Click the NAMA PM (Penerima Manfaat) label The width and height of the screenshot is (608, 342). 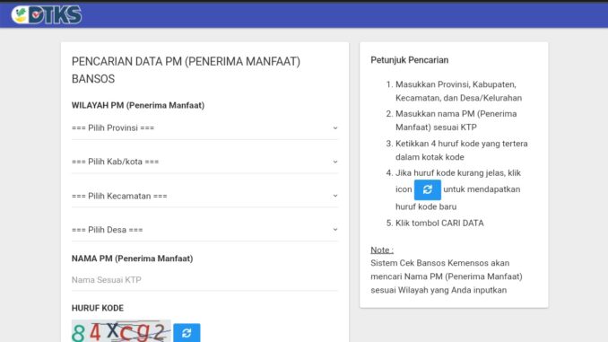[x=132, y=259]
